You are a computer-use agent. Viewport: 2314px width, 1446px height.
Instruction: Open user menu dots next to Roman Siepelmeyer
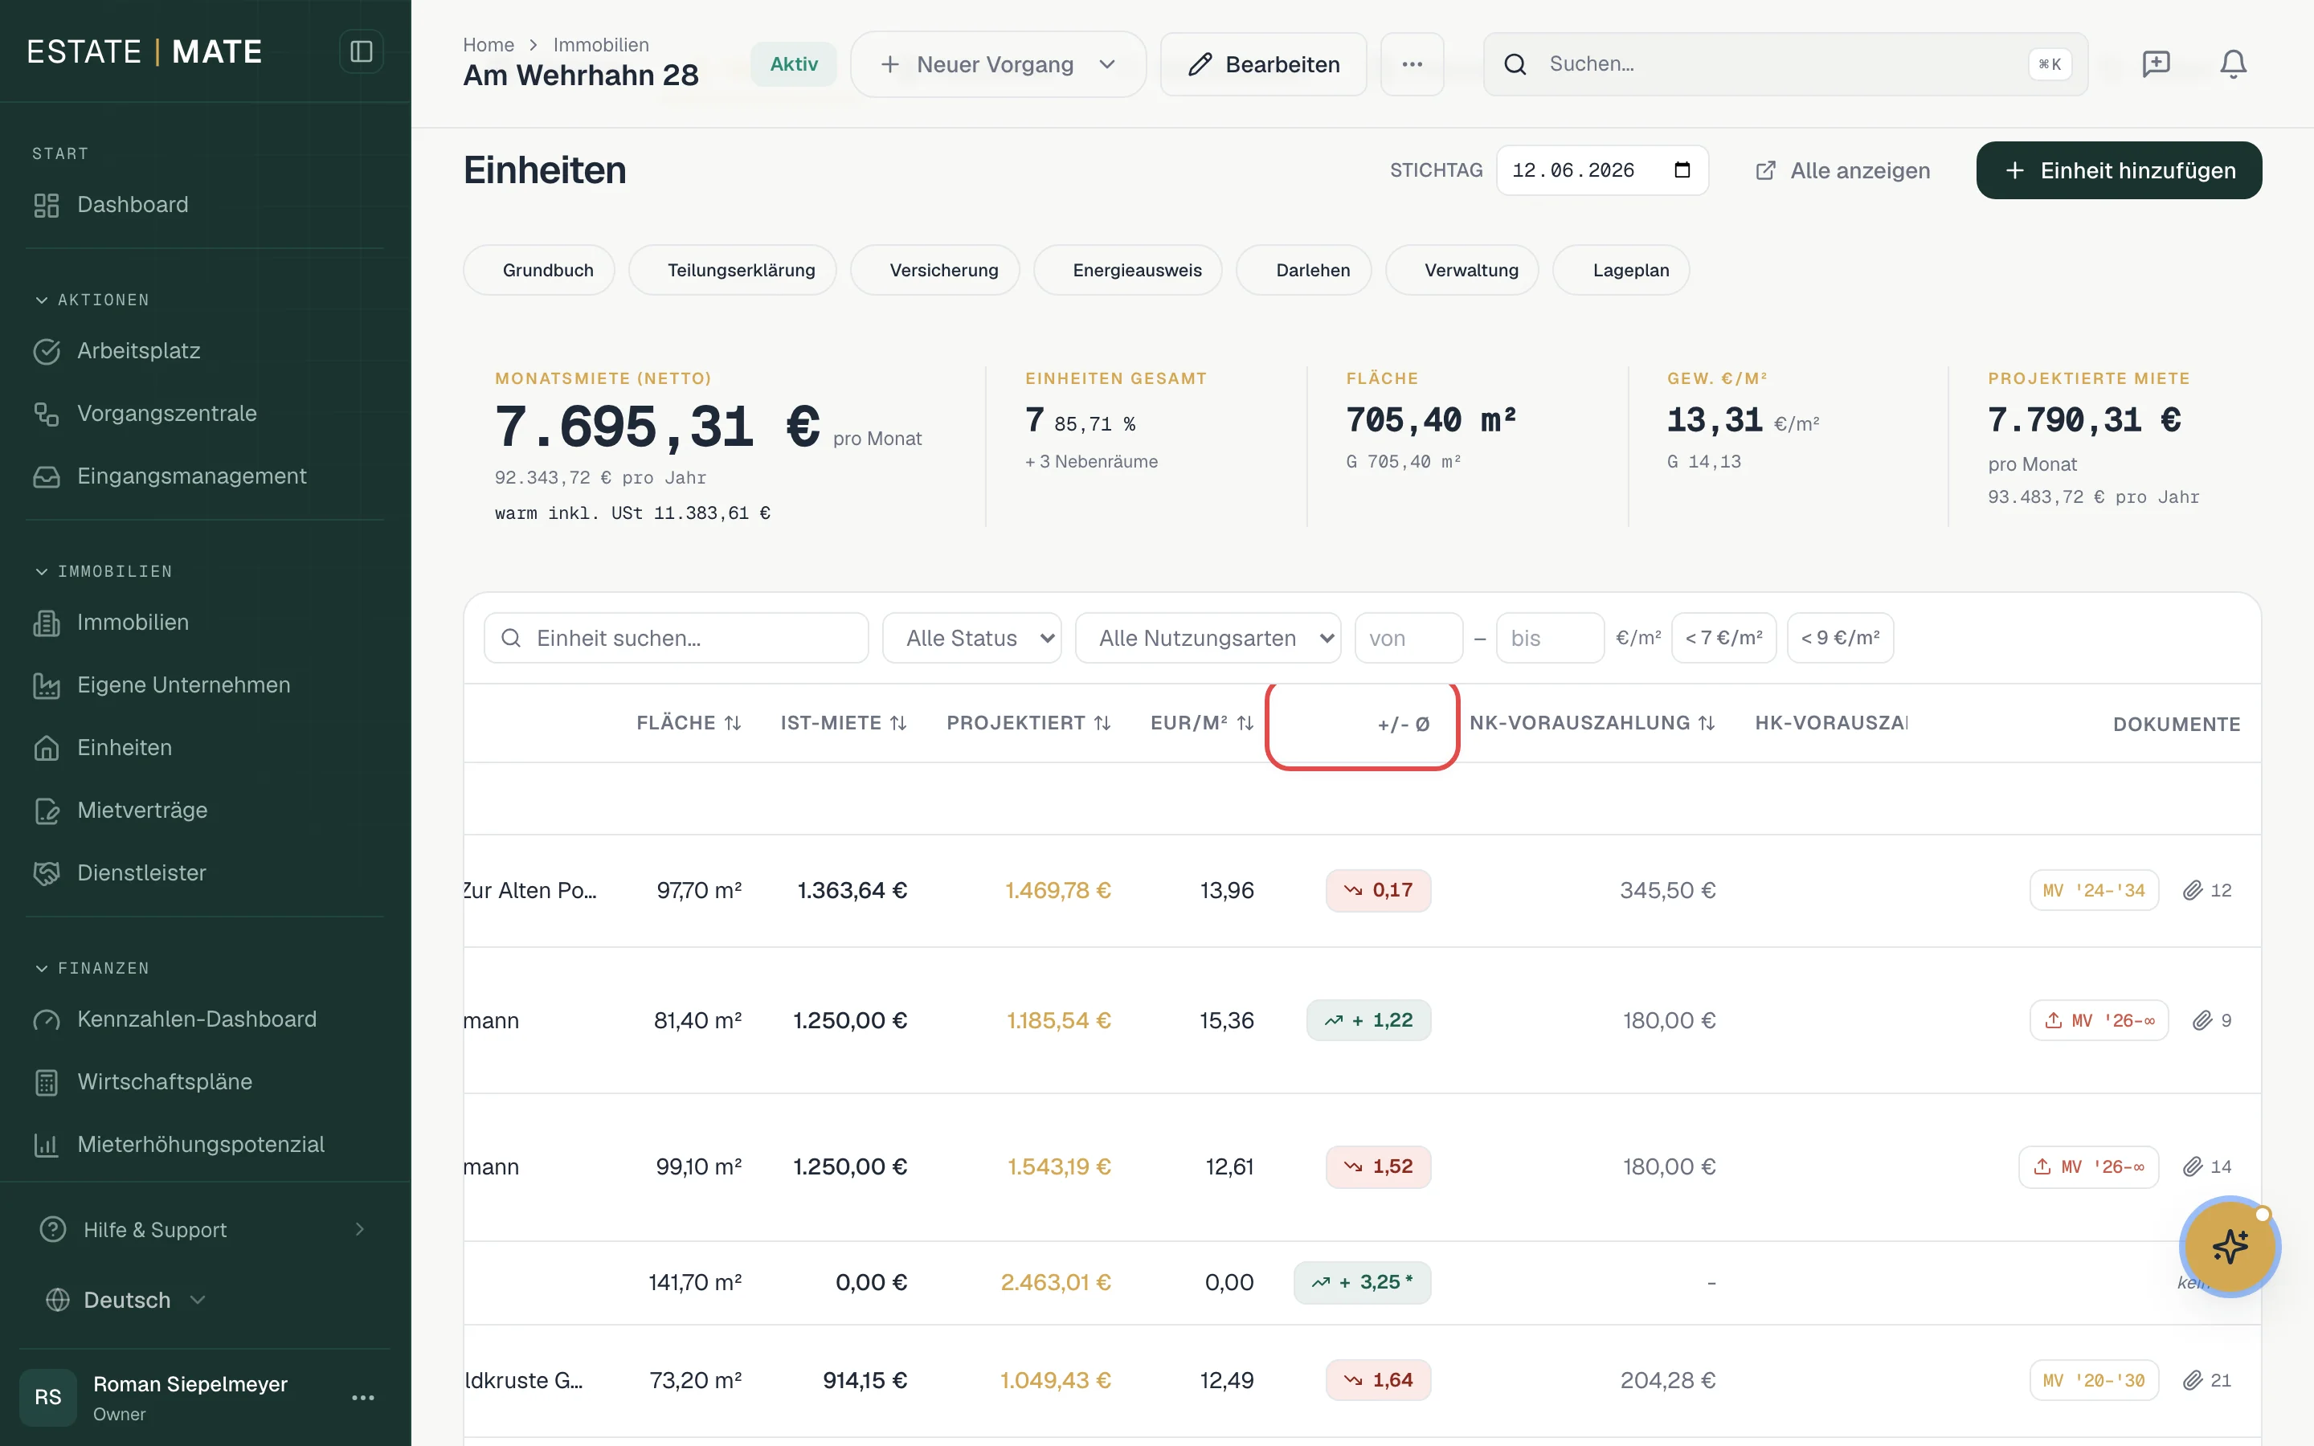tap(363, 1397)
